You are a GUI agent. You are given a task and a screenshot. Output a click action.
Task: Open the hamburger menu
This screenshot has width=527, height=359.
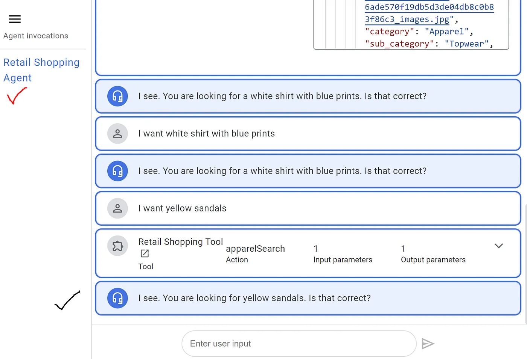coord(15,19)
